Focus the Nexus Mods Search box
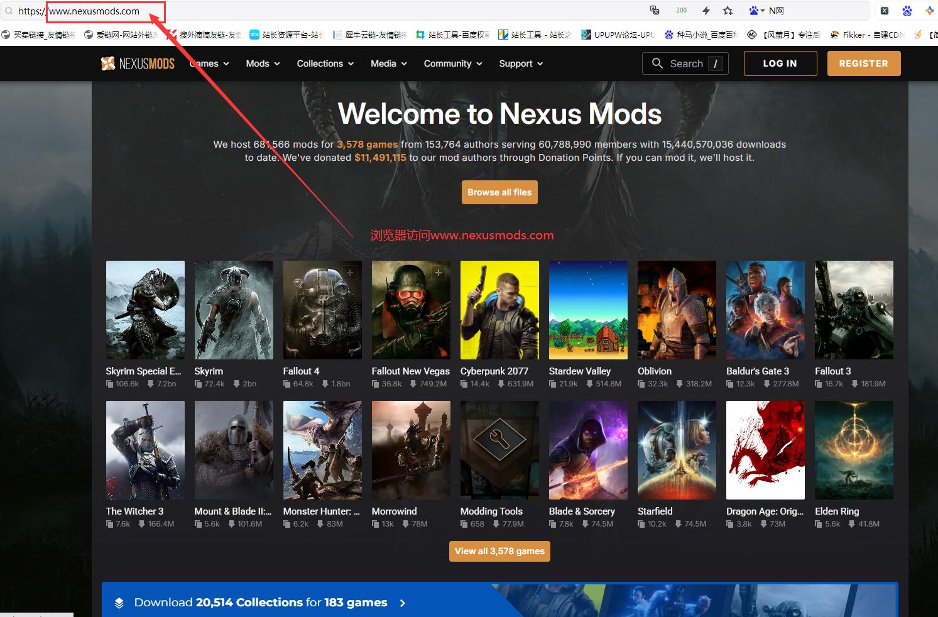 685,63
